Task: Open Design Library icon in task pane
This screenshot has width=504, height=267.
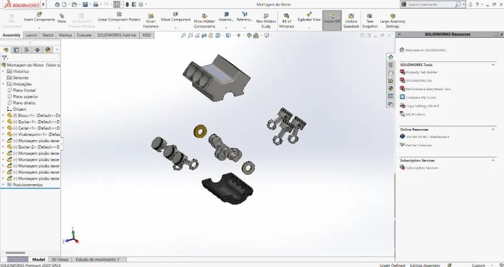Action: (x=390, y=65)
